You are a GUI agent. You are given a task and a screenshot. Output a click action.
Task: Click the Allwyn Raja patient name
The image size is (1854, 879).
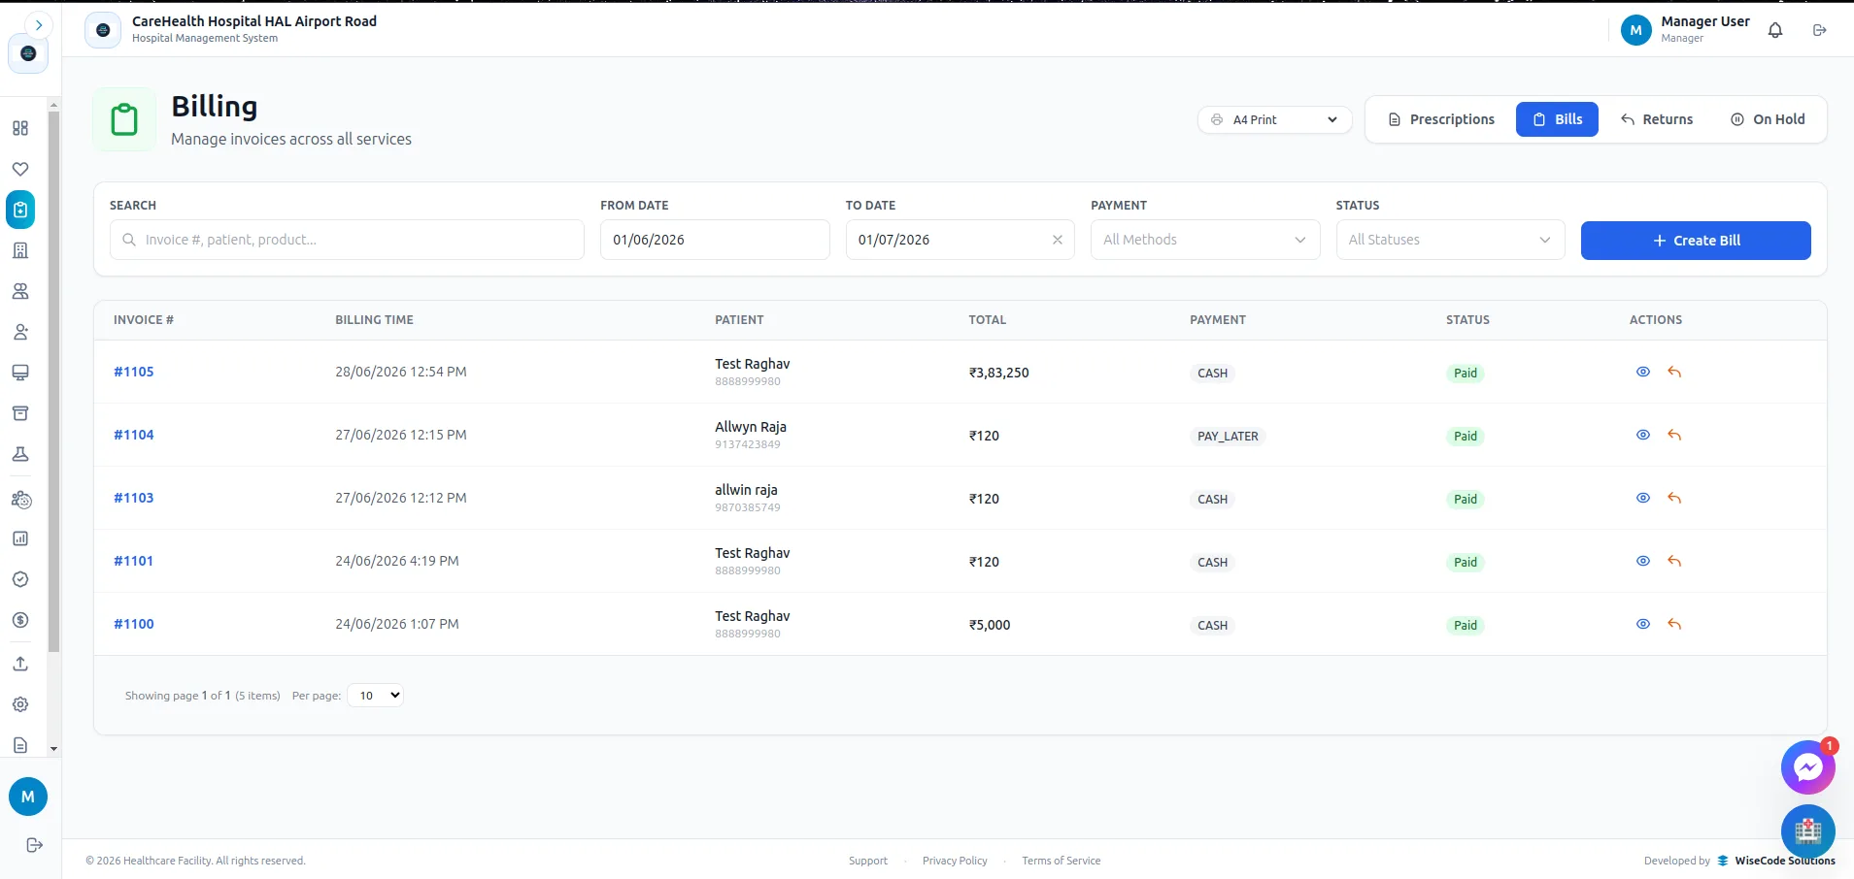point(751,427)
